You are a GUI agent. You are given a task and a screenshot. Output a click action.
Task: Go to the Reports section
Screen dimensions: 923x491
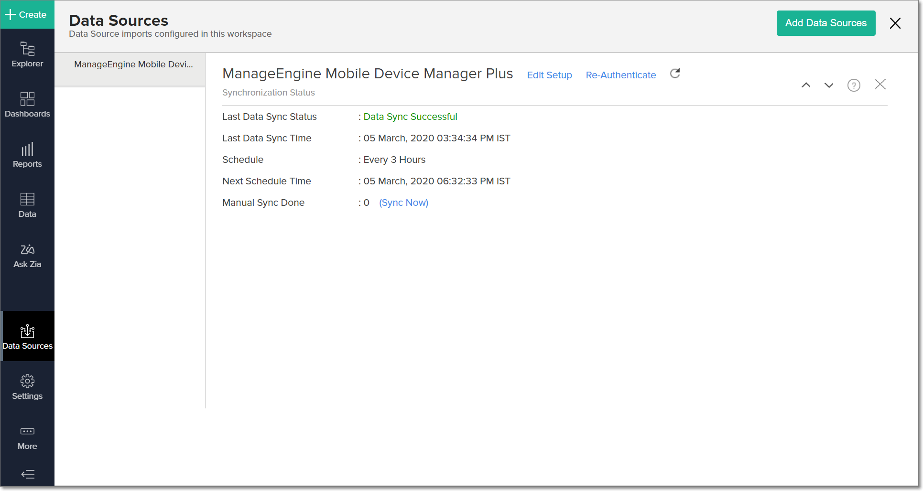point(27,155)
